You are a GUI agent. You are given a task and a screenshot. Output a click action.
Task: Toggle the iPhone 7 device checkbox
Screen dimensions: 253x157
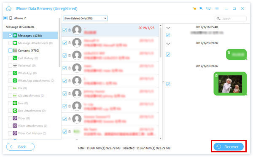tap(5, 18)
